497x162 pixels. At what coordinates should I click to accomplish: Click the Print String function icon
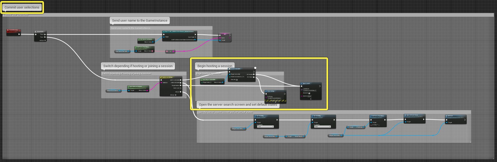click(266, 91)
